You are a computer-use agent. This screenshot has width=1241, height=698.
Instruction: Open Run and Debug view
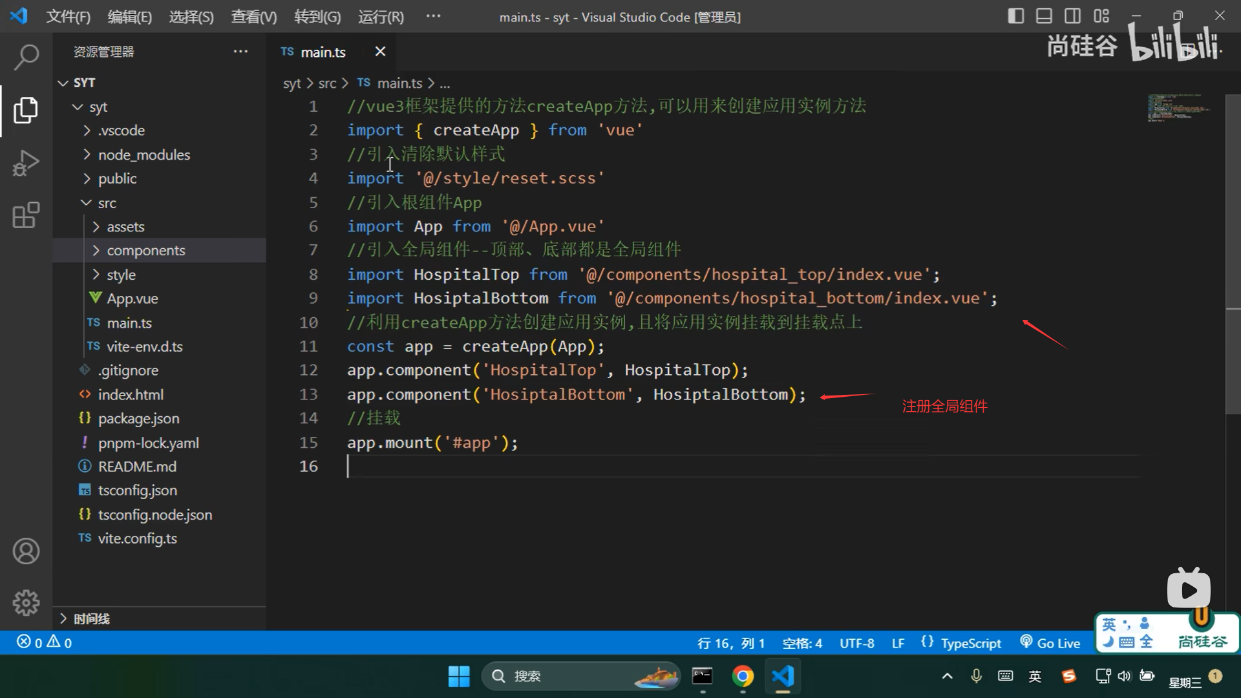pos(26,163)
